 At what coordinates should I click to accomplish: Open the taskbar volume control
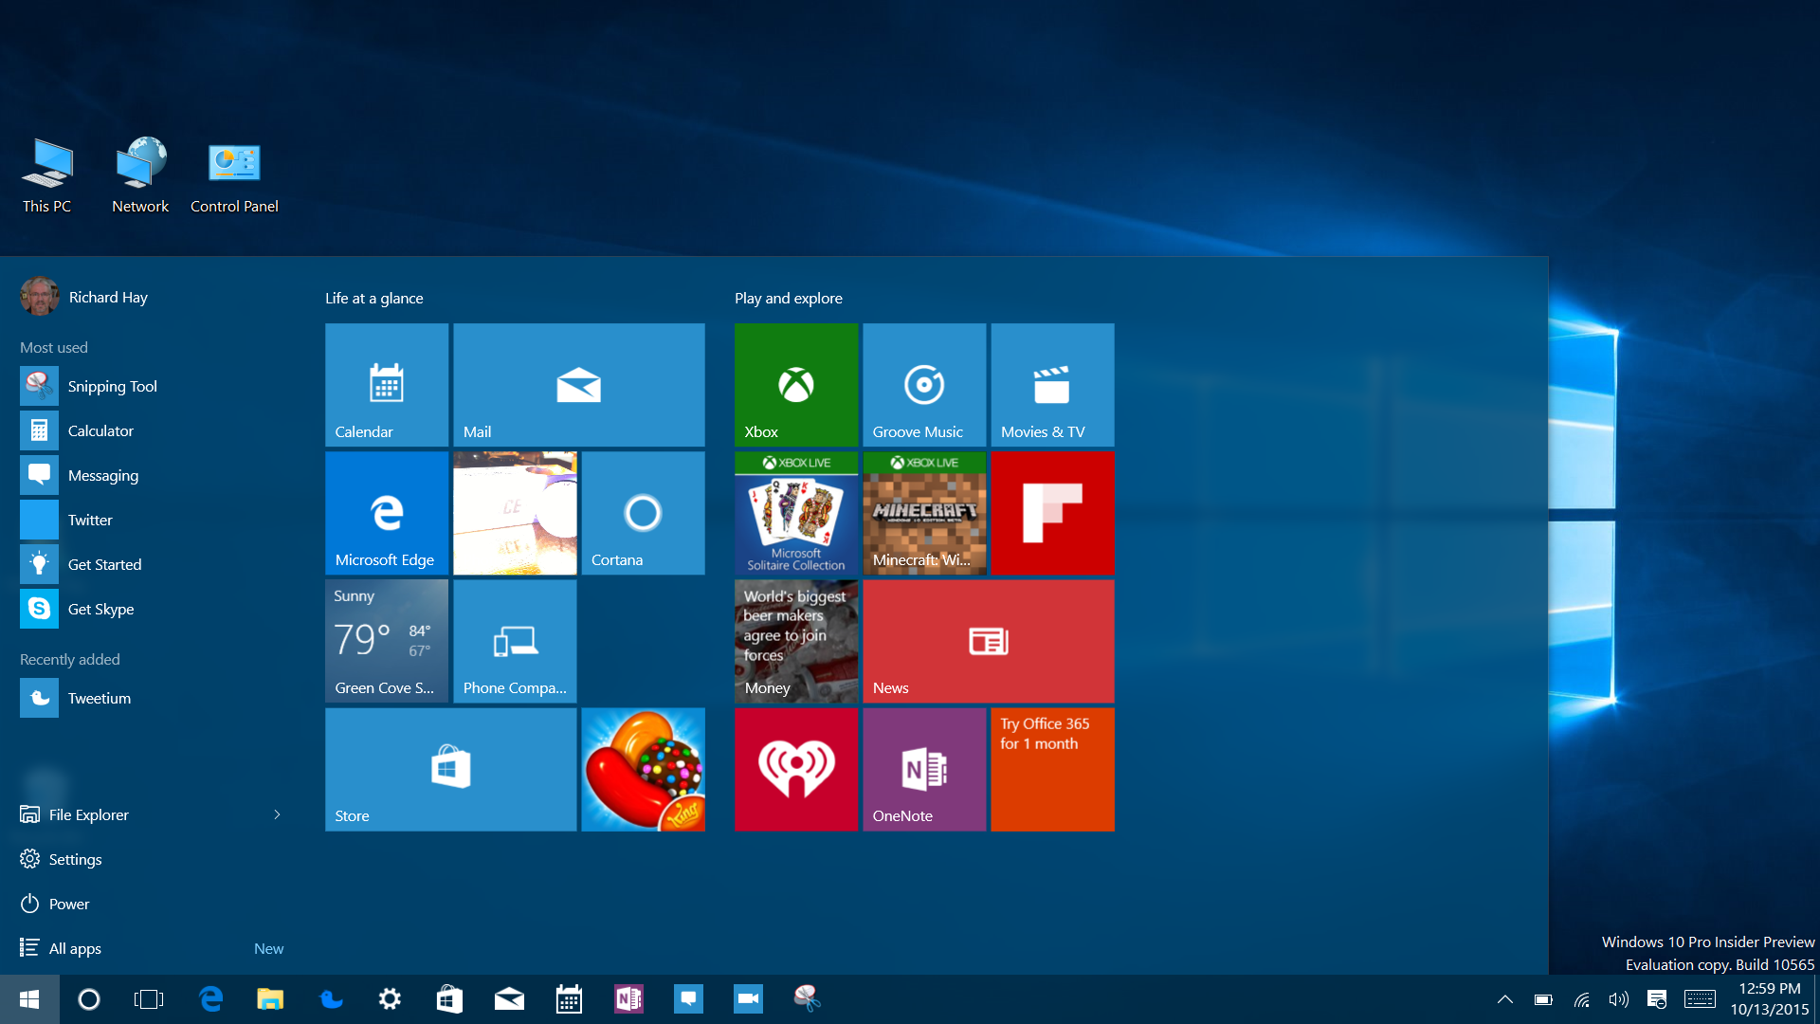(x=1618, y=999)
